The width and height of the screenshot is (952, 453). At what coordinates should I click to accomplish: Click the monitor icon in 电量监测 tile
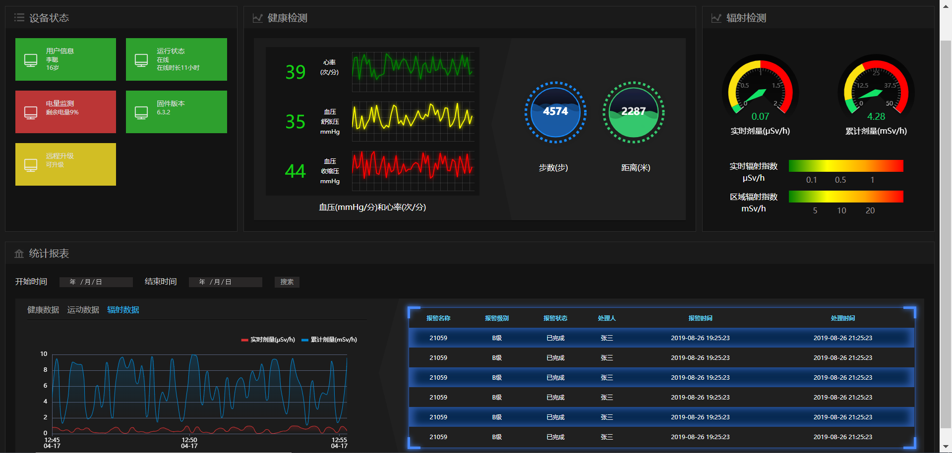click(x=31, y=112)
